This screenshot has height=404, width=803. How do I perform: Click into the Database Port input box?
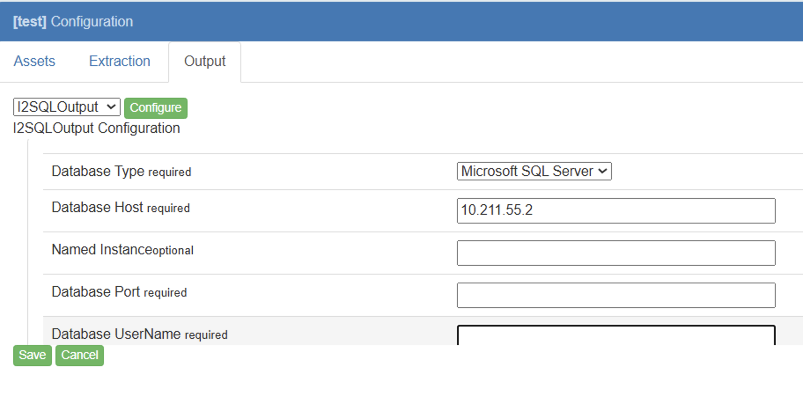pos(616,295)
